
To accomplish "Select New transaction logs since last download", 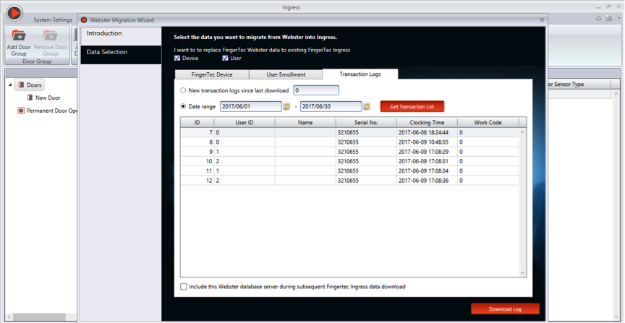I will pyautogui.click(x=183, y=90).
